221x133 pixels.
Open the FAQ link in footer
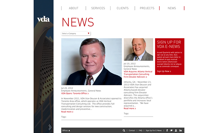coord(140,130)
